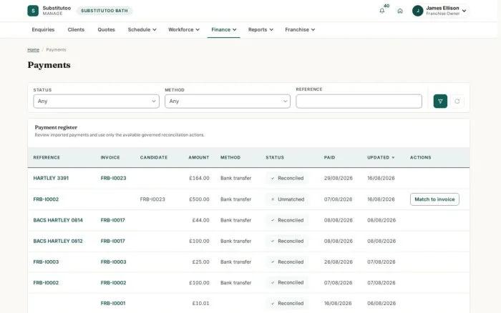
Task: Click the Substitutoo S logo icon
Action: point(33,11)
